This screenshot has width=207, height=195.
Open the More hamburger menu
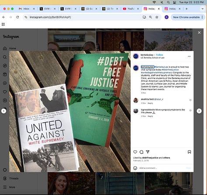9,187
